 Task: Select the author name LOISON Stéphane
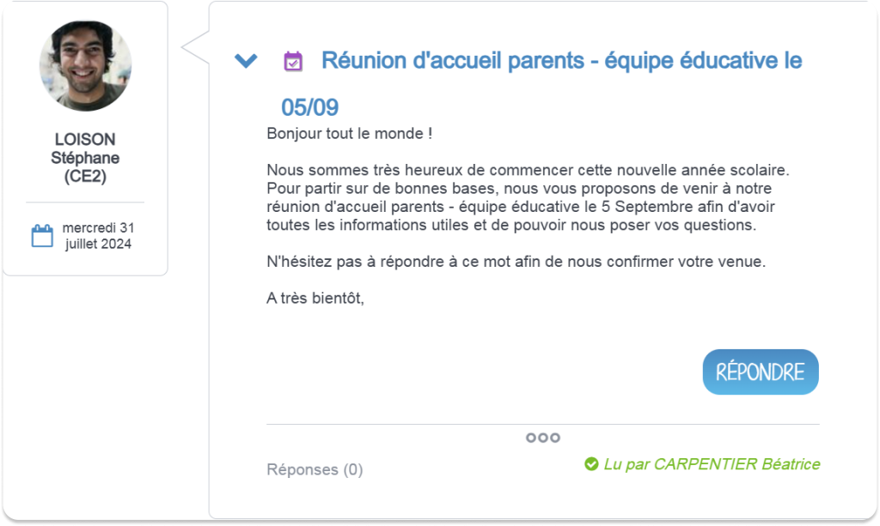[85, 148]
